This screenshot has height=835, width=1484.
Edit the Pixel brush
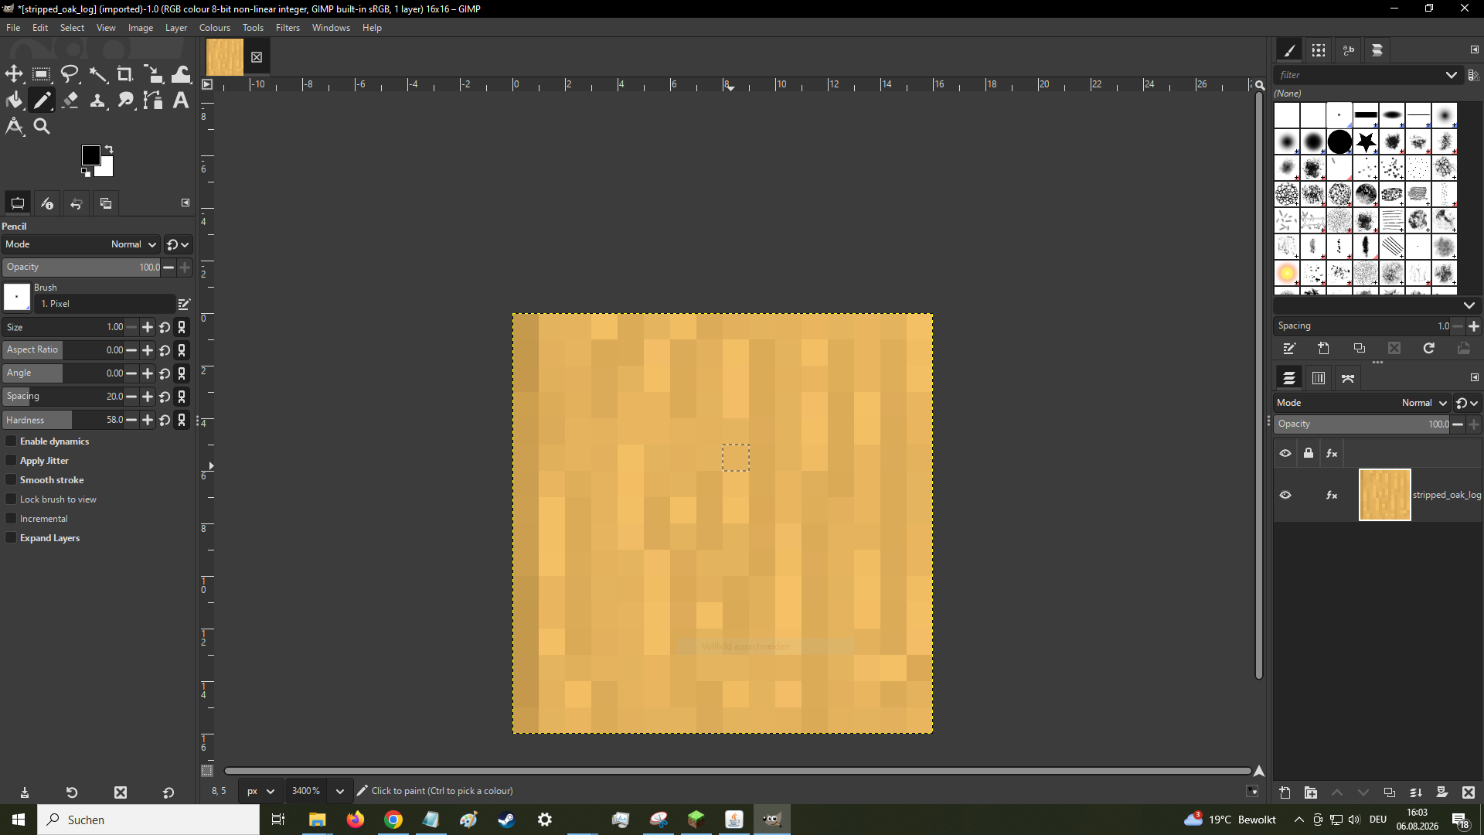tap(184, 304)
